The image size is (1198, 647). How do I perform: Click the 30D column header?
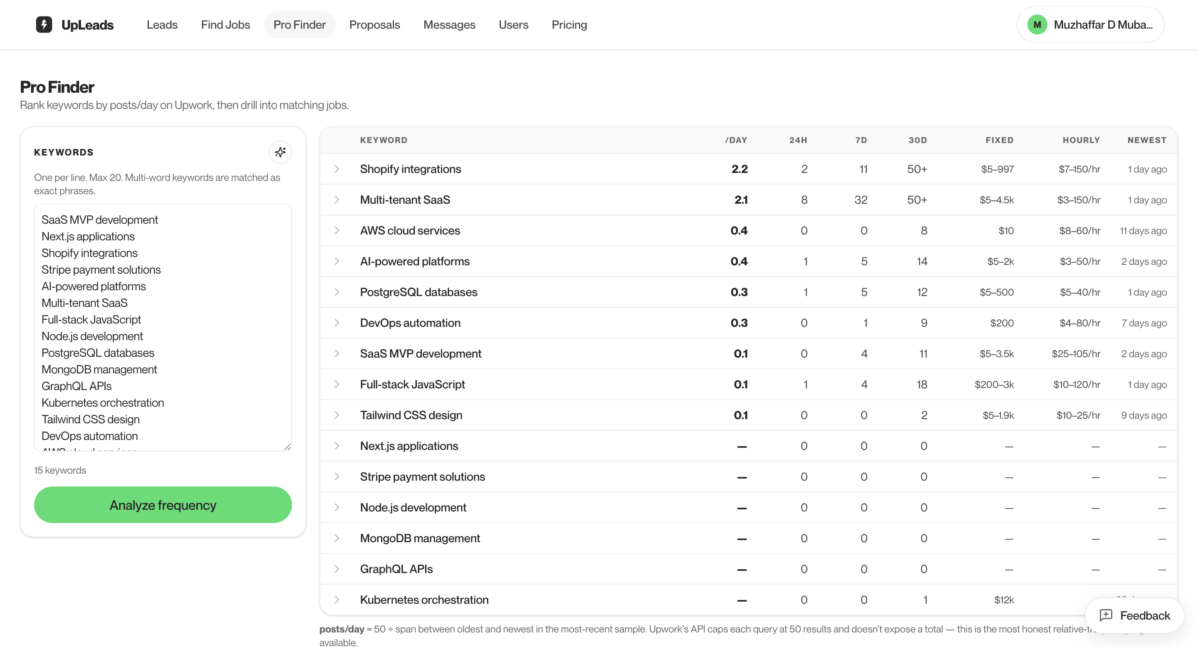click(918, 140)
